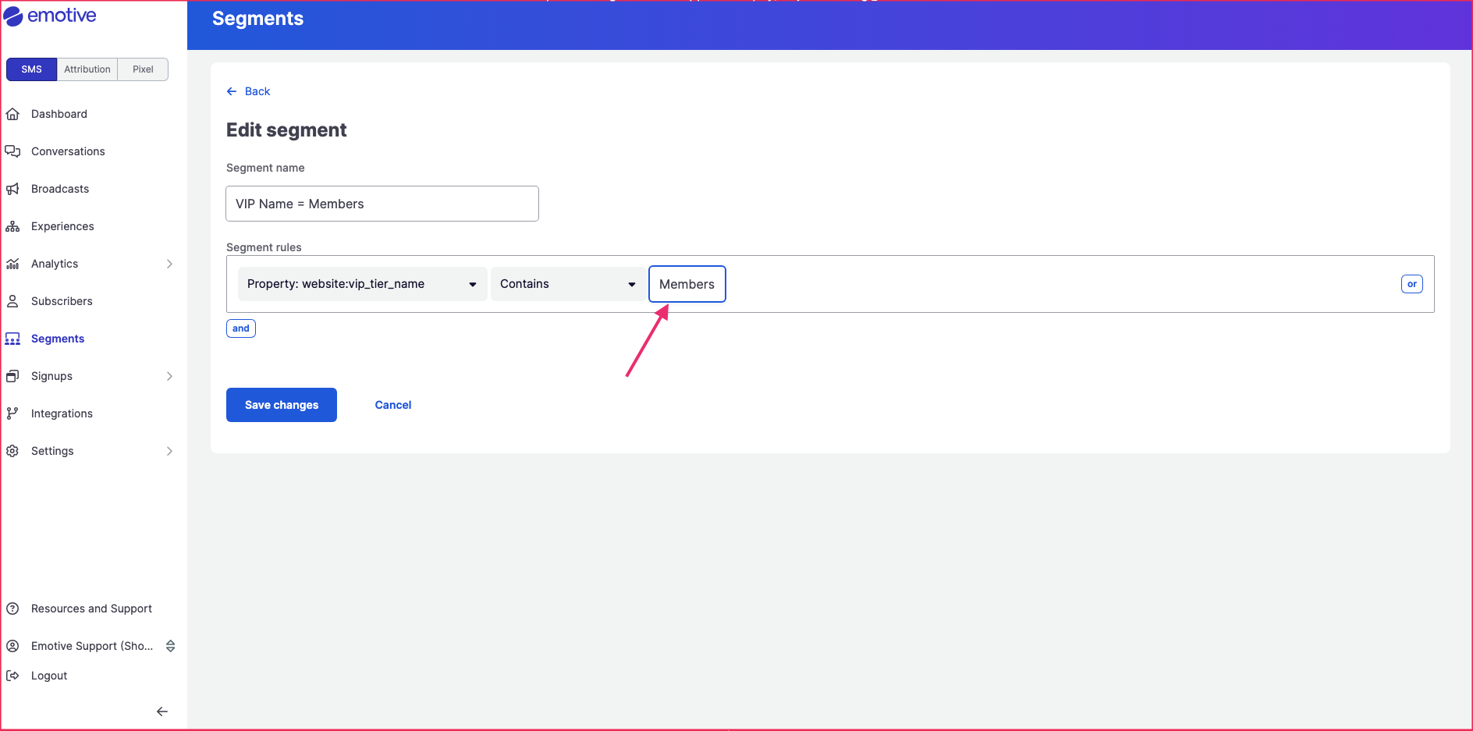Go to Dashboard menu item

click(x=59, y=114)
